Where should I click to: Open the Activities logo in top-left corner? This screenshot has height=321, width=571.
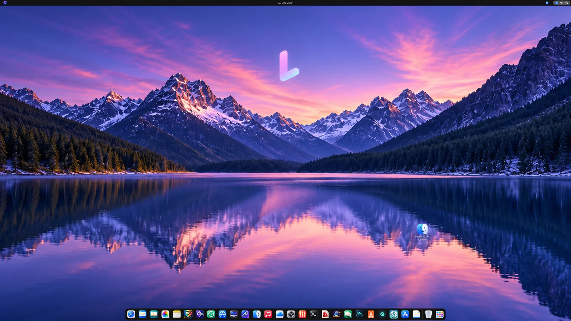(x=5, y=3)
